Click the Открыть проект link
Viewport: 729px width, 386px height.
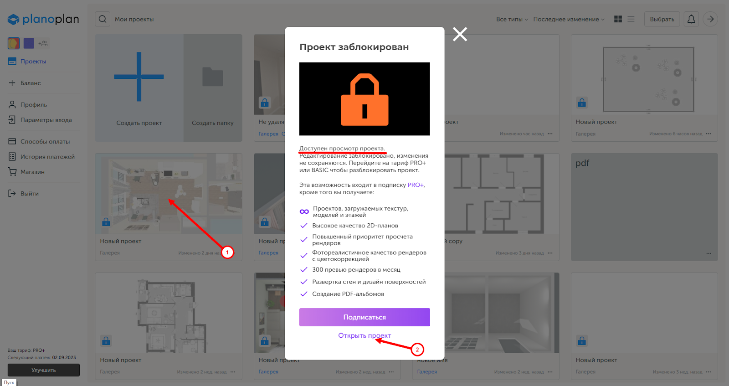[x=364, y=335]
